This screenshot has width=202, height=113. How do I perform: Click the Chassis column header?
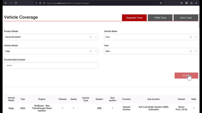click(x=62, y=99)
